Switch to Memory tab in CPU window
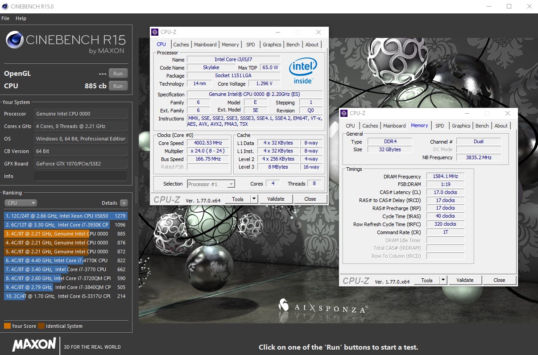Screen dimensions: 538x355 click(x=230, y=45)
